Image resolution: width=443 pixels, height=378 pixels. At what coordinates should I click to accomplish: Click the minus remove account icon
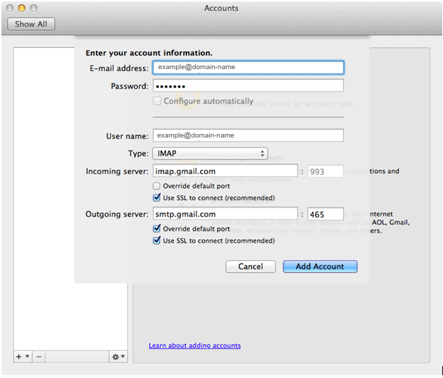(x=39, y=357)
